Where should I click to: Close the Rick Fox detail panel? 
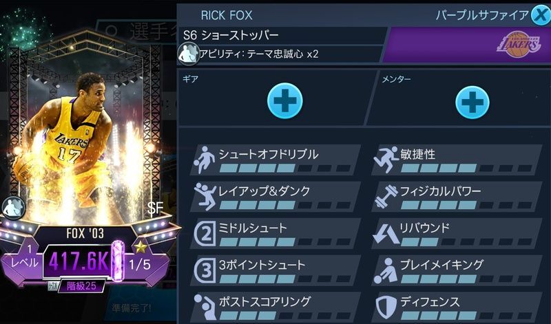click(x=541, y=15)
